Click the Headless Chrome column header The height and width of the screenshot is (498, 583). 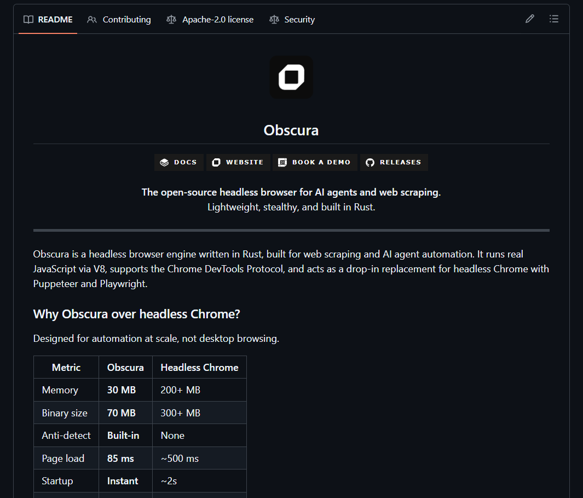point(199,368)
